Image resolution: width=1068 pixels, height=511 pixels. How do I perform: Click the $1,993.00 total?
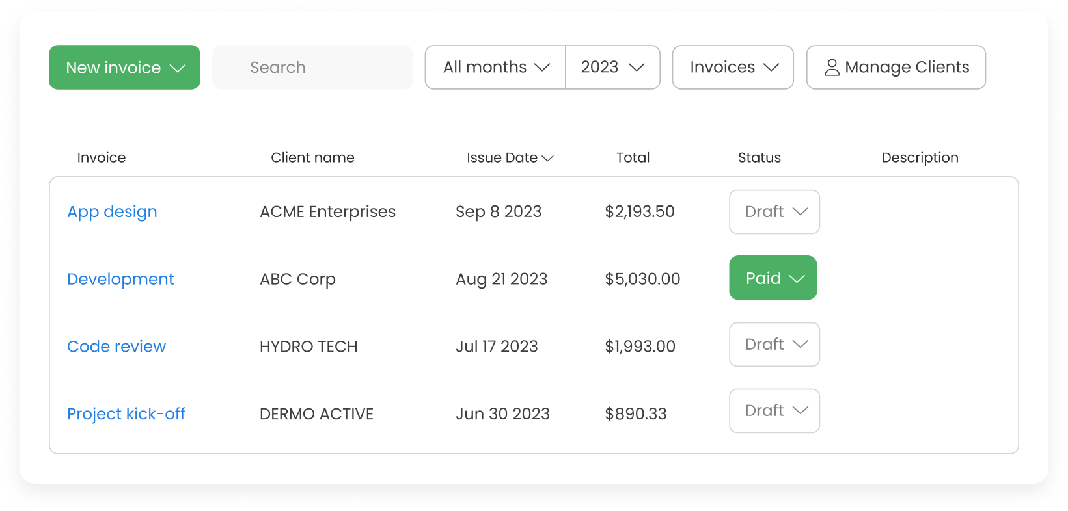point(640,347)
